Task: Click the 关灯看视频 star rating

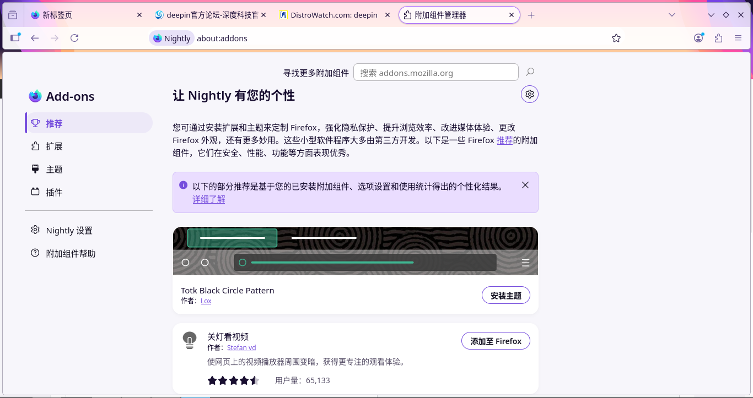Action: pos(234,380)
